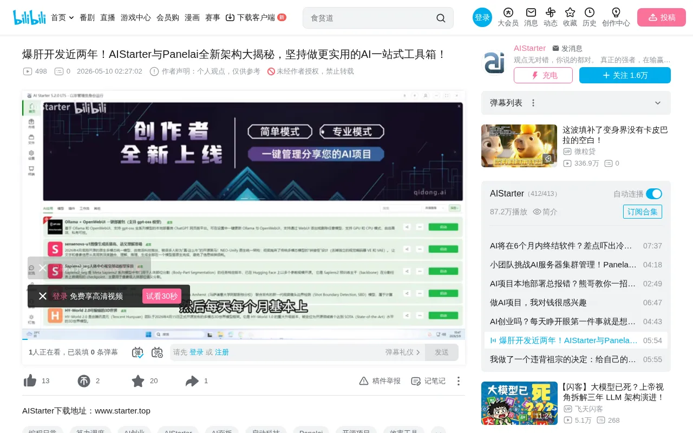The width and height of the screenshot is (693, 433).
Task: Give a coin to the video
Action: pyautogui.click(x=84, y=381)
